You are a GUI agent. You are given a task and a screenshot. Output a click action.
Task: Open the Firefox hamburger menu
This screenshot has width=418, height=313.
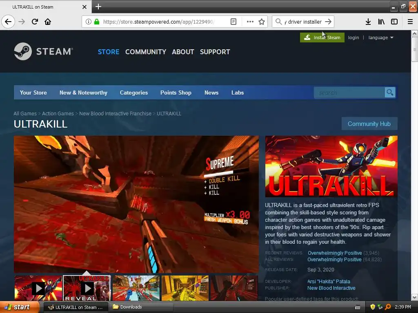click(410, 22)
